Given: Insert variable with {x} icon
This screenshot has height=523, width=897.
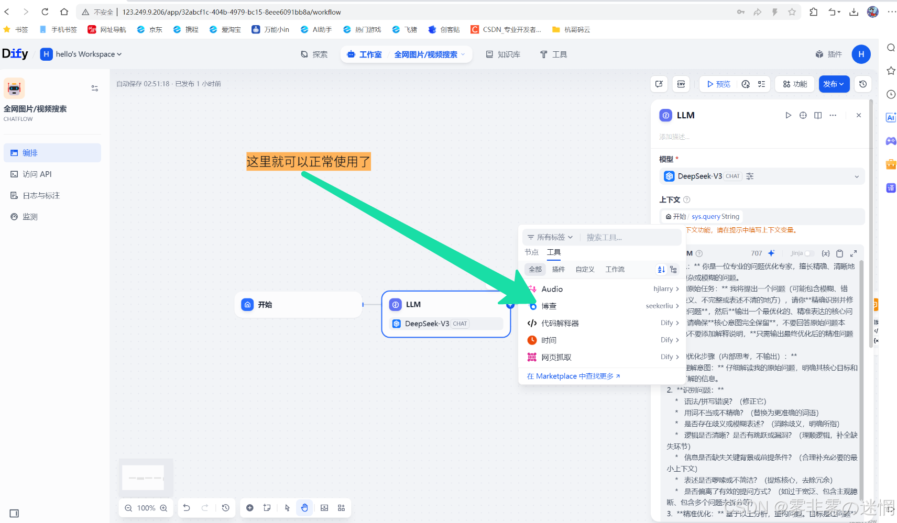Looking at the screenshot, I should (826, 253).
